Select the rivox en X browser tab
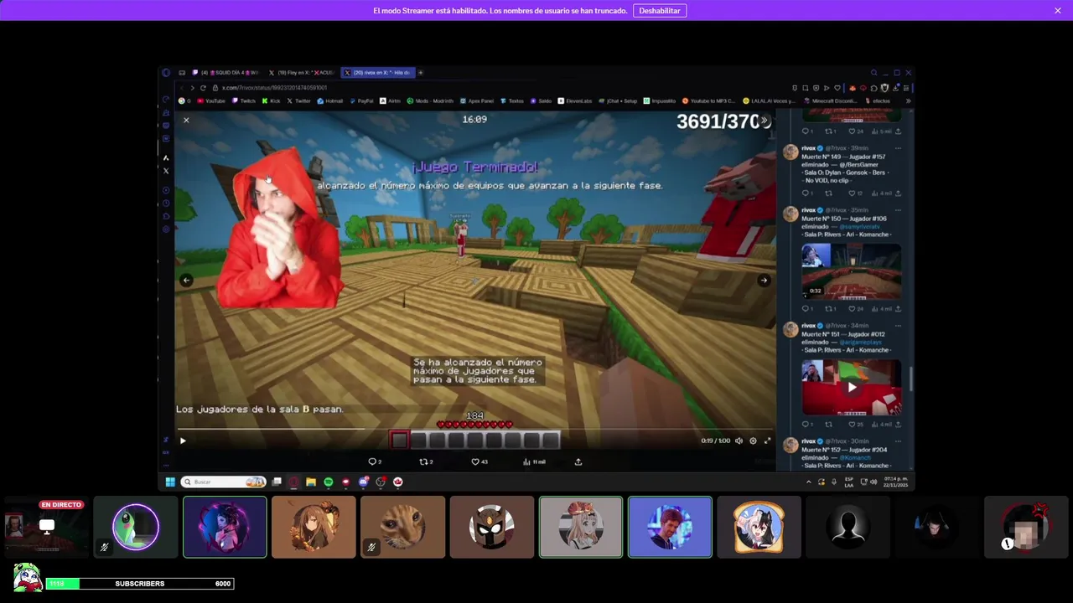 [x=377, y=73]
